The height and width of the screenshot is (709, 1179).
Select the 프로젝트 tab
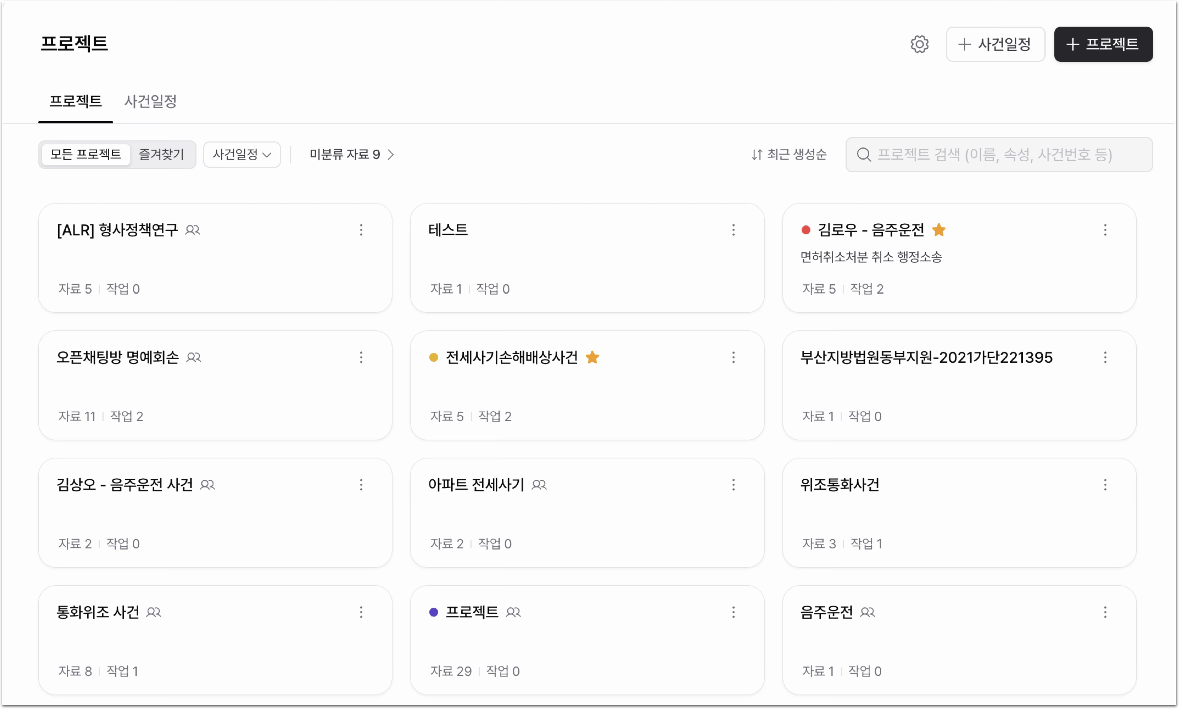point(75,101)
